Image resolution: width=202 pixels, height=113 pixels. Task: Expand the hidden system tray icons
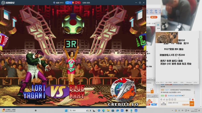click(x=172, y=110)
